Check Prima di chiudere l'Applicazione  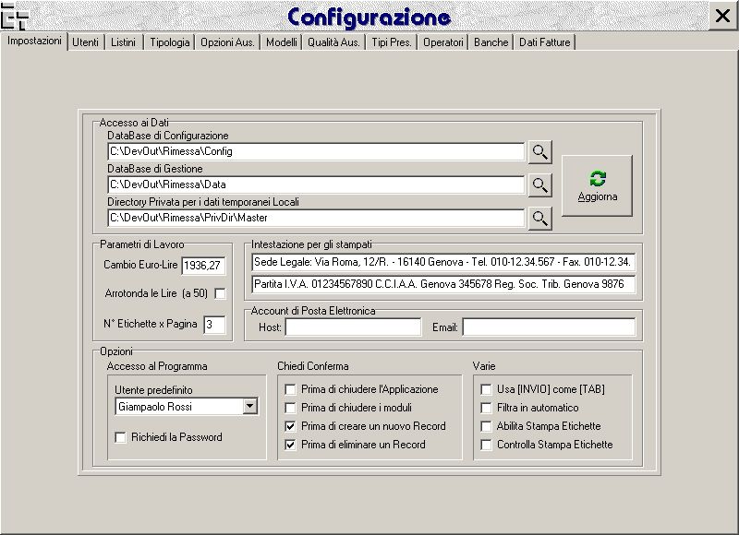point(291,389)
